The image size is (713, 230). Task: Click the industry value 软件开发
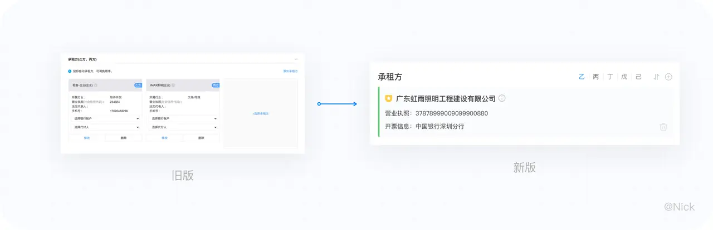coord(115,97)
